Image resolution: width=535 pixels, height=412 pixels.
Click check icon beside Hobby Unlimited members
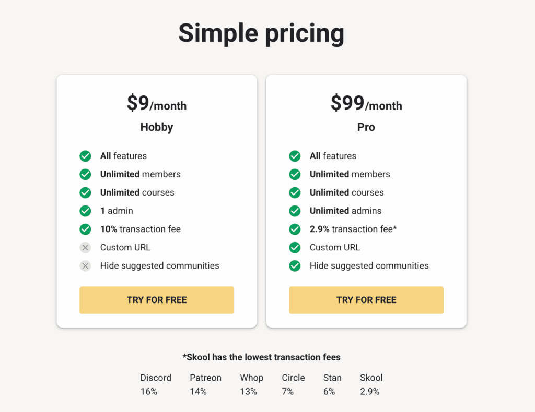(x=85, y=174)
